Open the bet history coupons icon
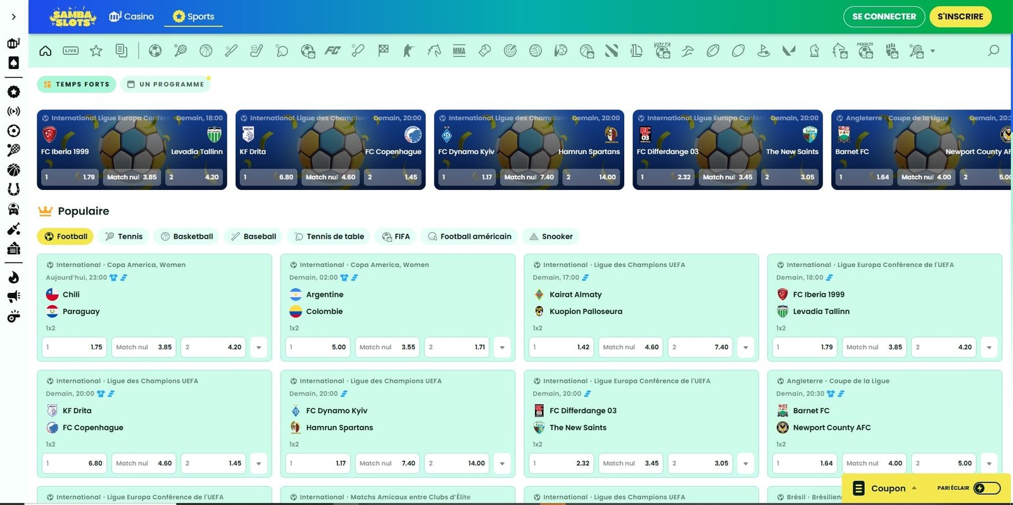Viewport: 1013px width, 505px height. pyautogui.click(x=122, y=51)
